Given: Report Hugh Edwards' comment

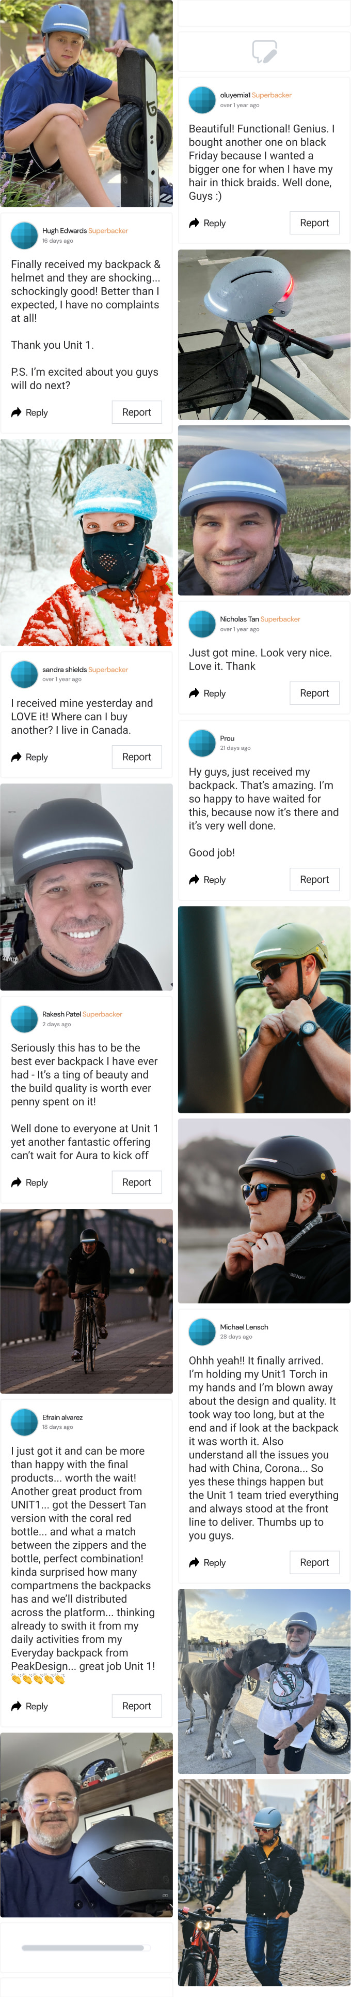Looking at the screenshot, I should tap(137, 412).
